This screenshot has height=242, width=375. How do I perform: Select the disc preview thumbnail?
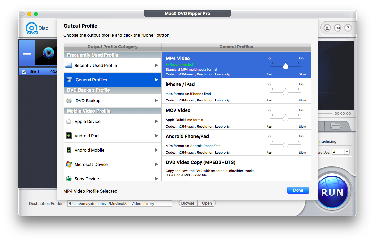click(x=46, y=53)
